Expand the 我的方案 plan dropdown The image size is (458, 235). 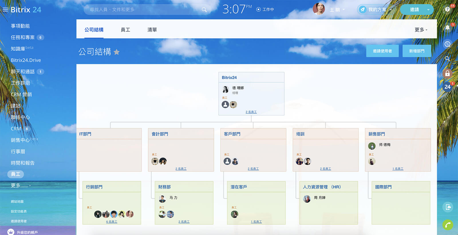[390, 10]
